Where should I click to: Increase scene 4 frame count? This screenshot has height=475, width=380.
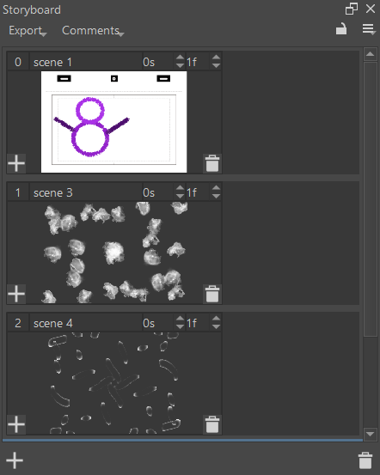(x=216, y=319)
